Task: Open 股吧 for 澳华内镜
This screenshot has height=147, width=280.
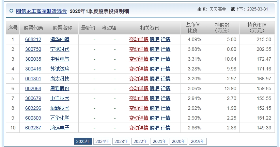Action: click(x=154, y=39)
